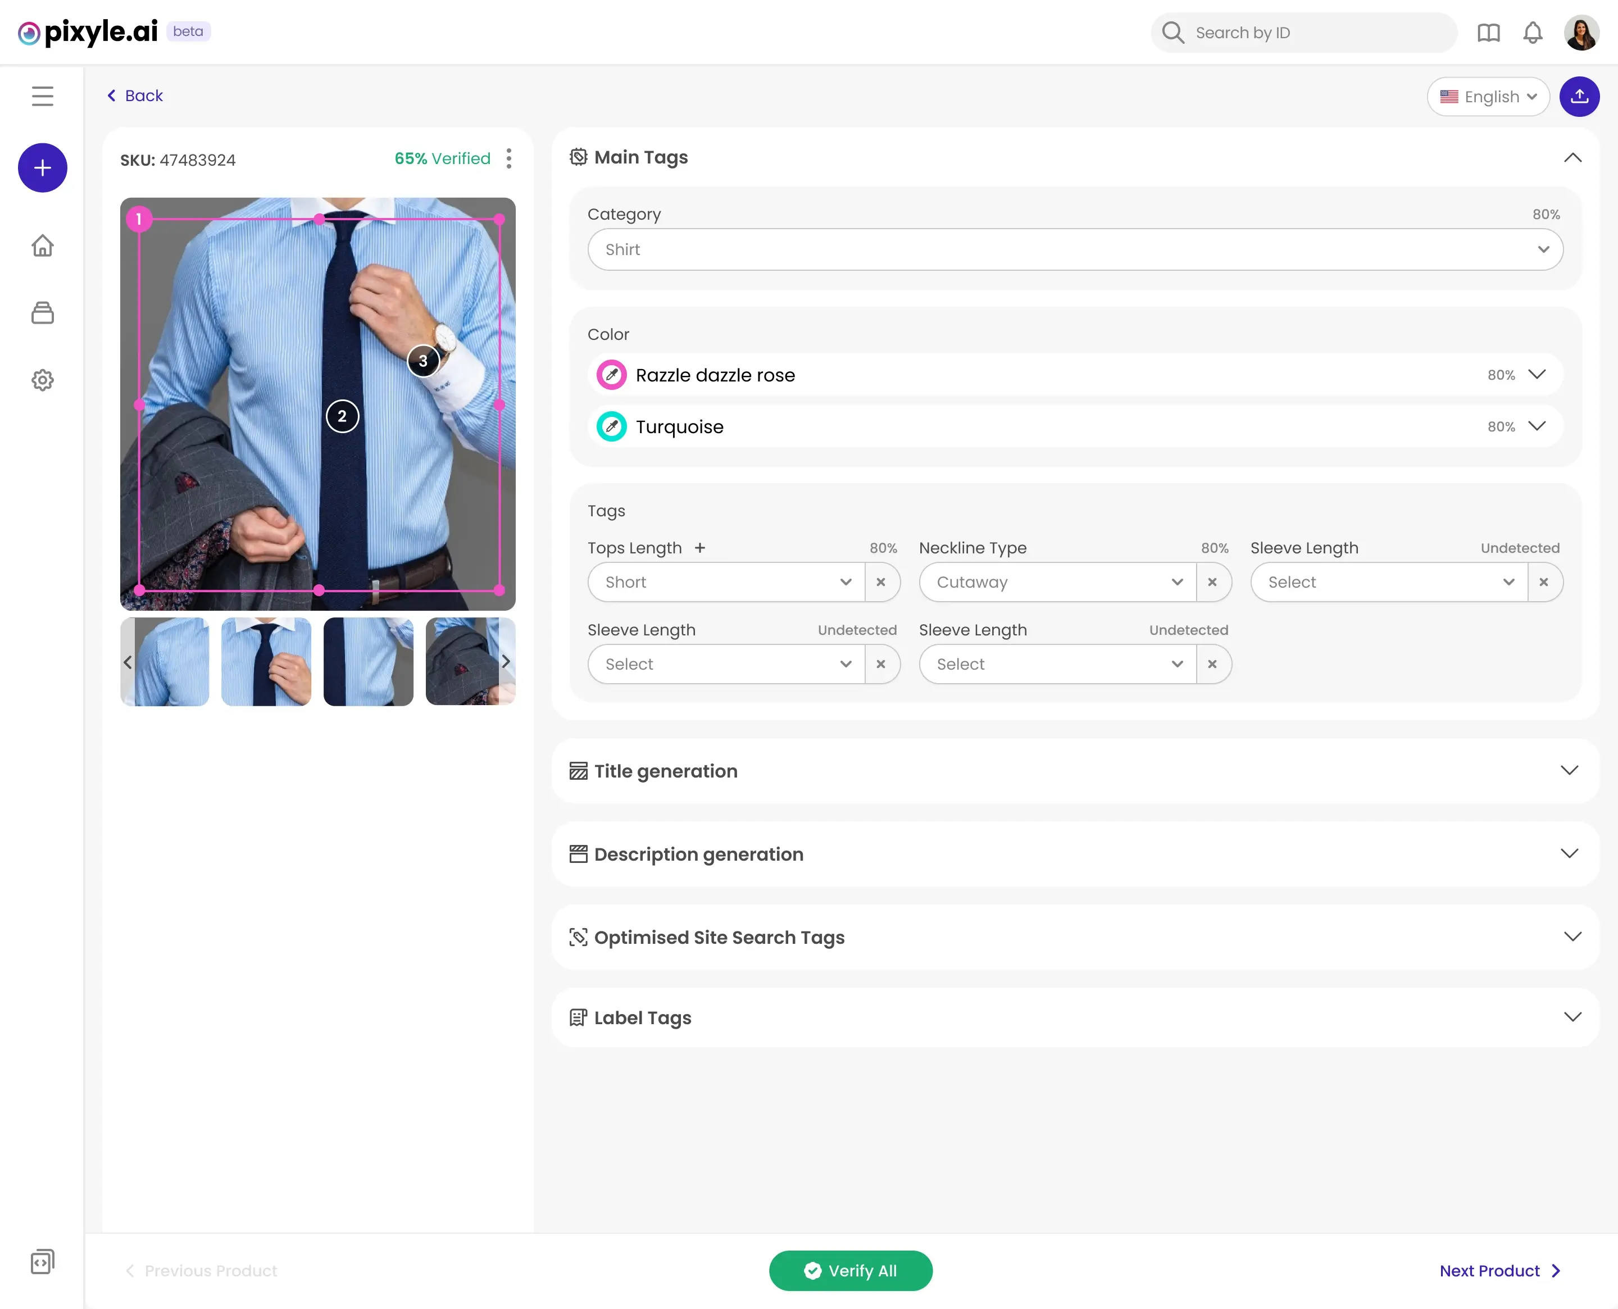
Task: Open the user profile avatar
Action: (1581, 33)
